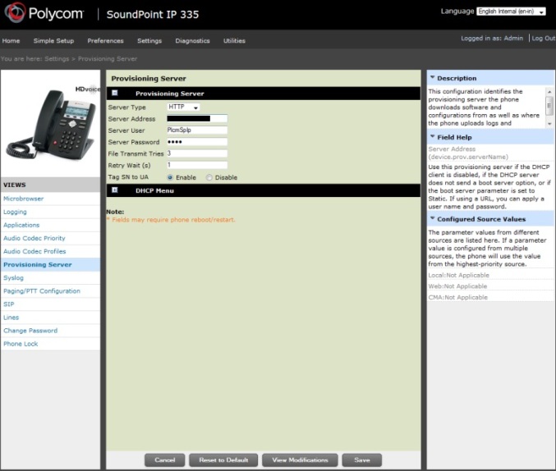Click the Retry Wait field
Screen dimensions: 556x471
197,165
